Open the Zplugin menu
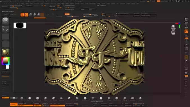 [x=128, y=3]
